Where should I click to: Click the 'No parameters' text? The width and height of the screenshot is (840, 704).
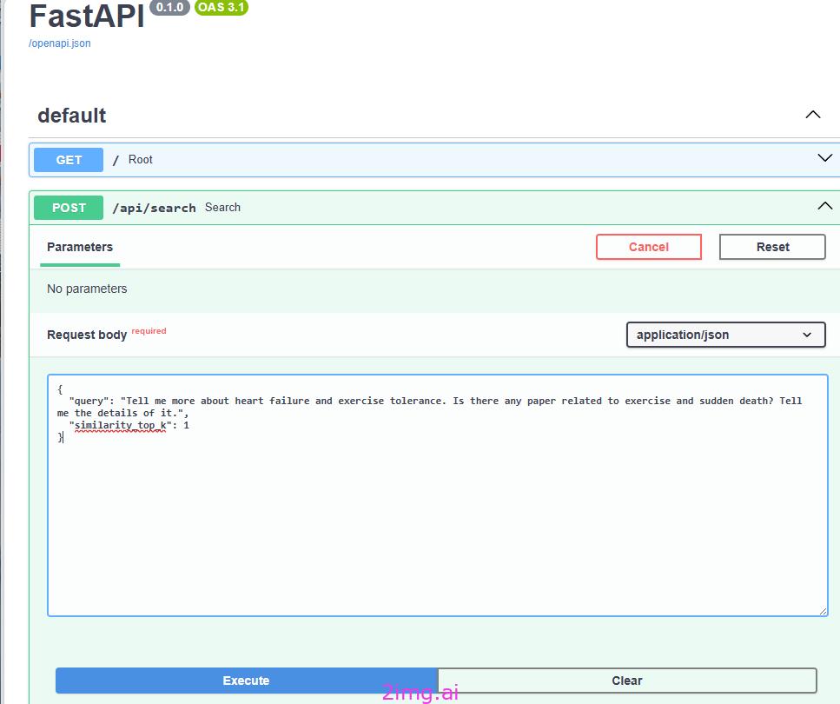pos(87,289)
